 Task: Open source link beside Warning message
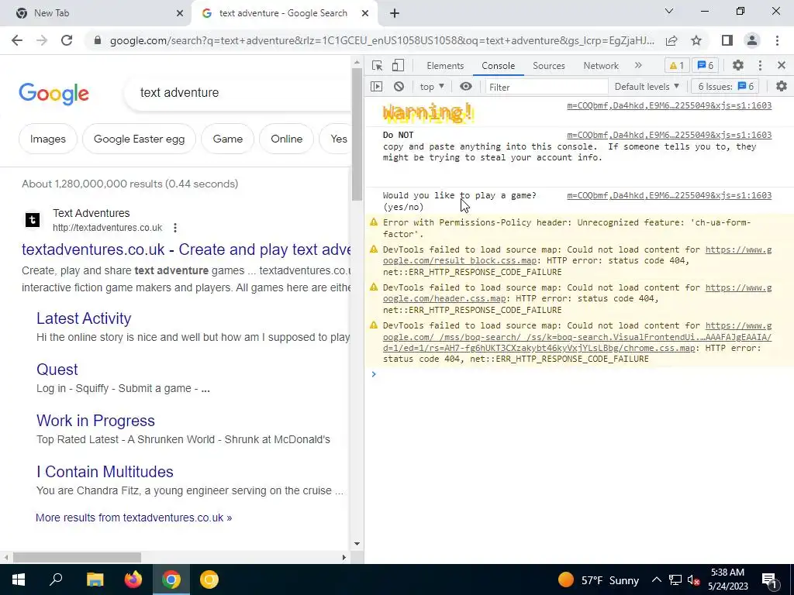point(669,105)
